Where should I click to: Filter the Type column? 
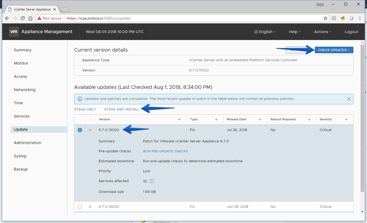[216, 120]
